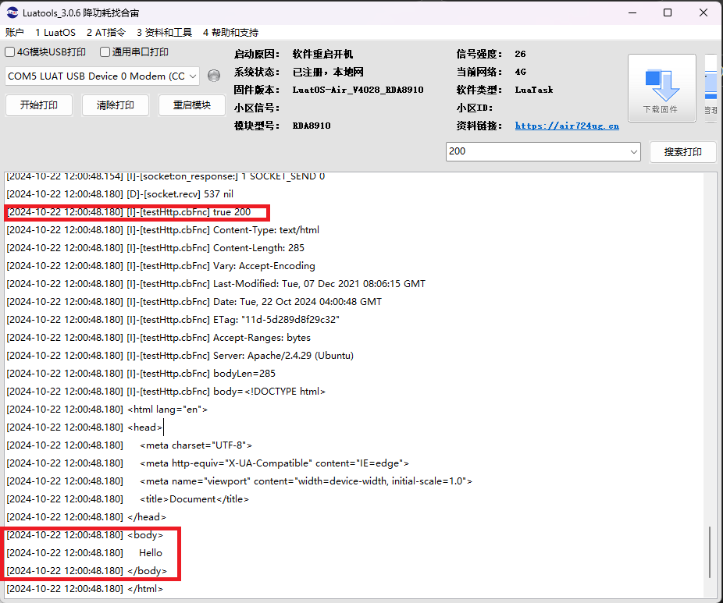Click the 重启模块 button
Image resolution: width=723 pixels, height=603 pixels.
click(192, 105)
